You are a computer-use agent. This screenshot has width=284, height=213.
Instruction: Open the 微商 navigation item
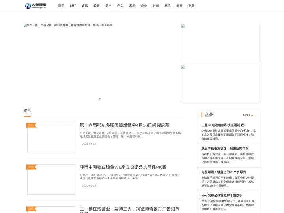pyautogui.click(x=191, y=6)
